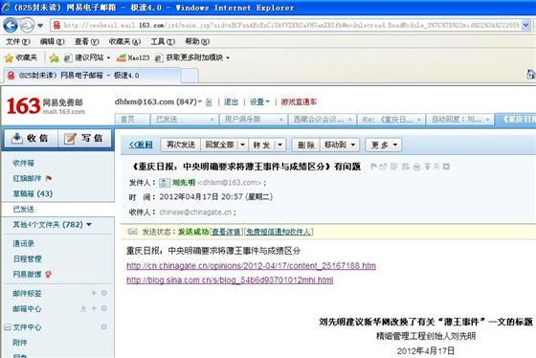This screenshot has height=358, width=536.
Task: Close the 用户俱乐部 tab
Action: [x=281, y=120]
